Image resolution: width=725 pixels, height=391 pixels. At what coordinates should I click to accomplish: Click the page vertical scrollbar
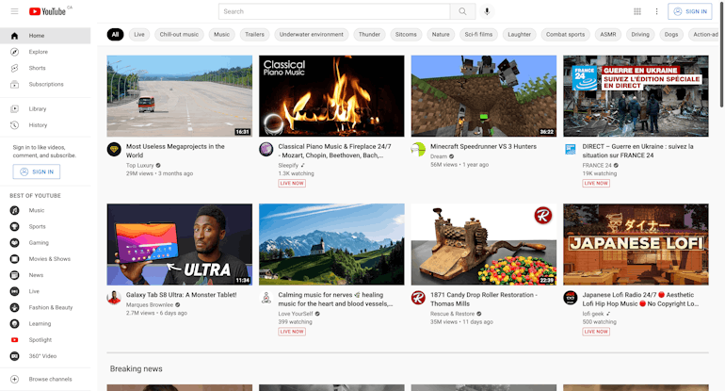point(722,56)
